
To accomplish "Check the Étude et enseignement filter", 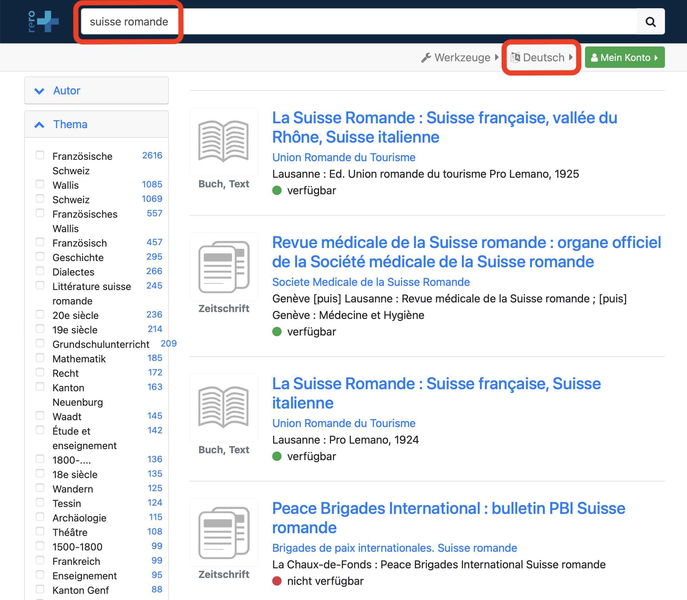I will click(40, 430).
